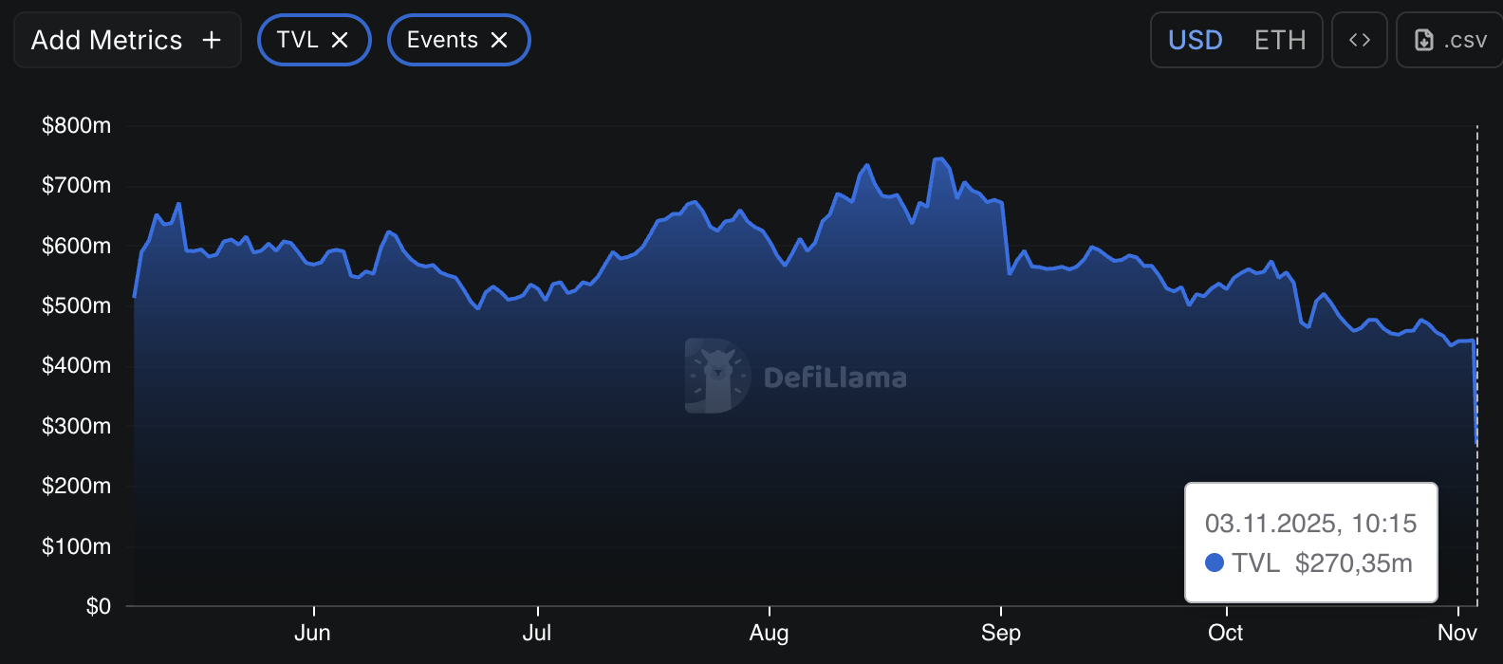This screenshot has width=1503, height=664.
Task: Click the Sep label on the time axis
Action: [1000, 633]
